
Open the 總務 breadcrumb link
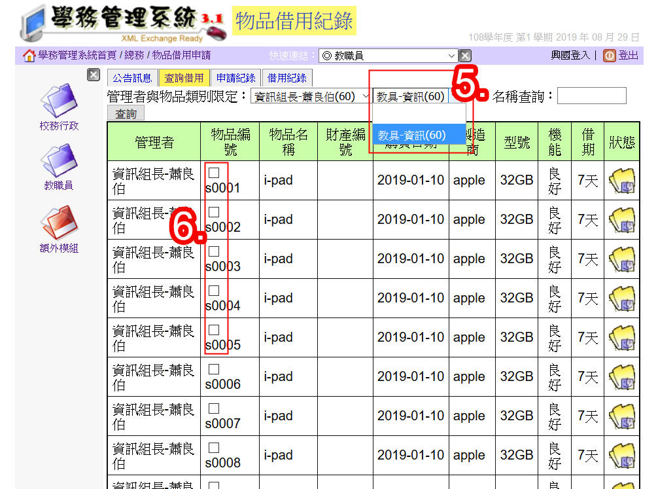point(134,56)
